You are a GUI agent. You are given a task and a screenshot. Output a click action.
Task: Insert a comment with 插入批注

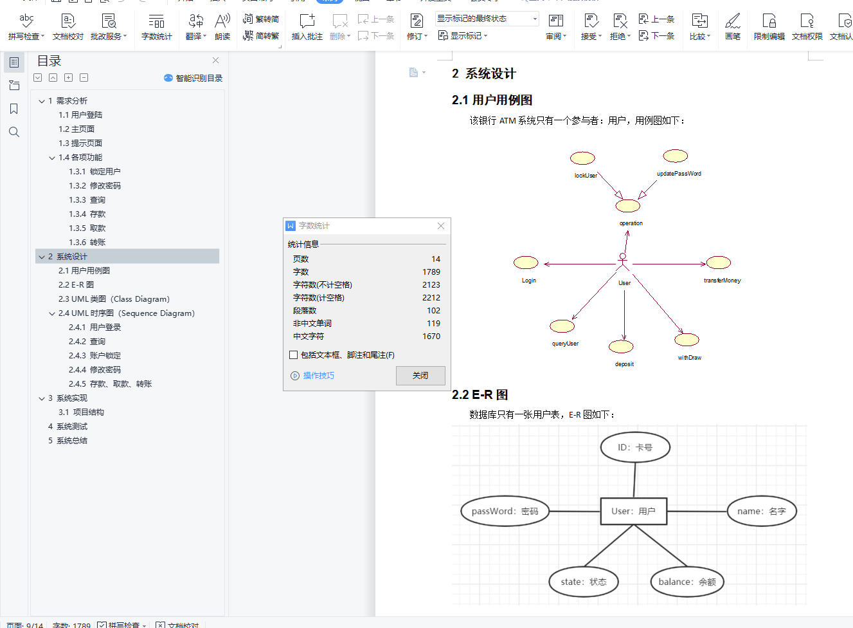pyautogui.click(x=307, y=27)
